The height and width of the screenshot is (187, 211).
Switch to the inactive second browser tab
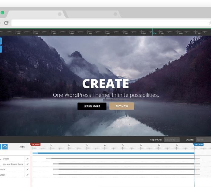93,14
